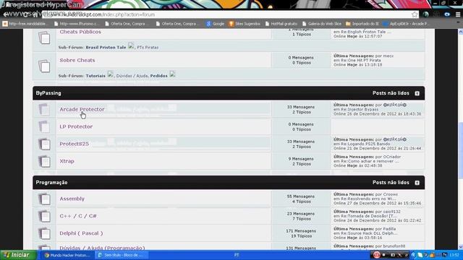Open last post Re:Como achar e remover
Screen dimensions: 463x260
click(370, 161)
